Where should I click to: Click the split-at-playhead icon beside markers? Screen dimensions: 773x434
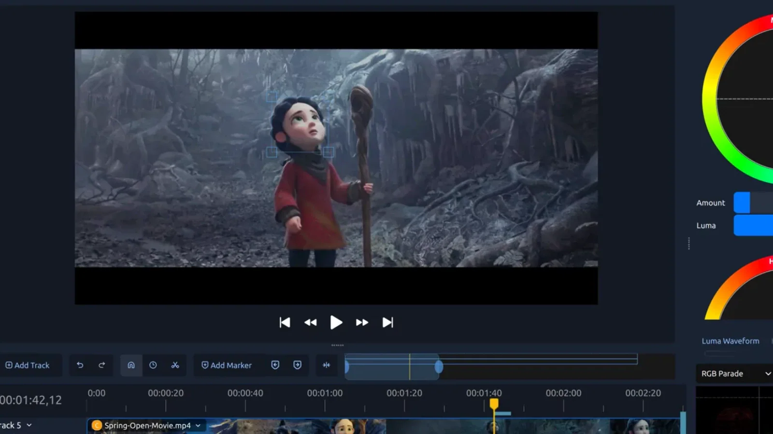tap(327, 365)
